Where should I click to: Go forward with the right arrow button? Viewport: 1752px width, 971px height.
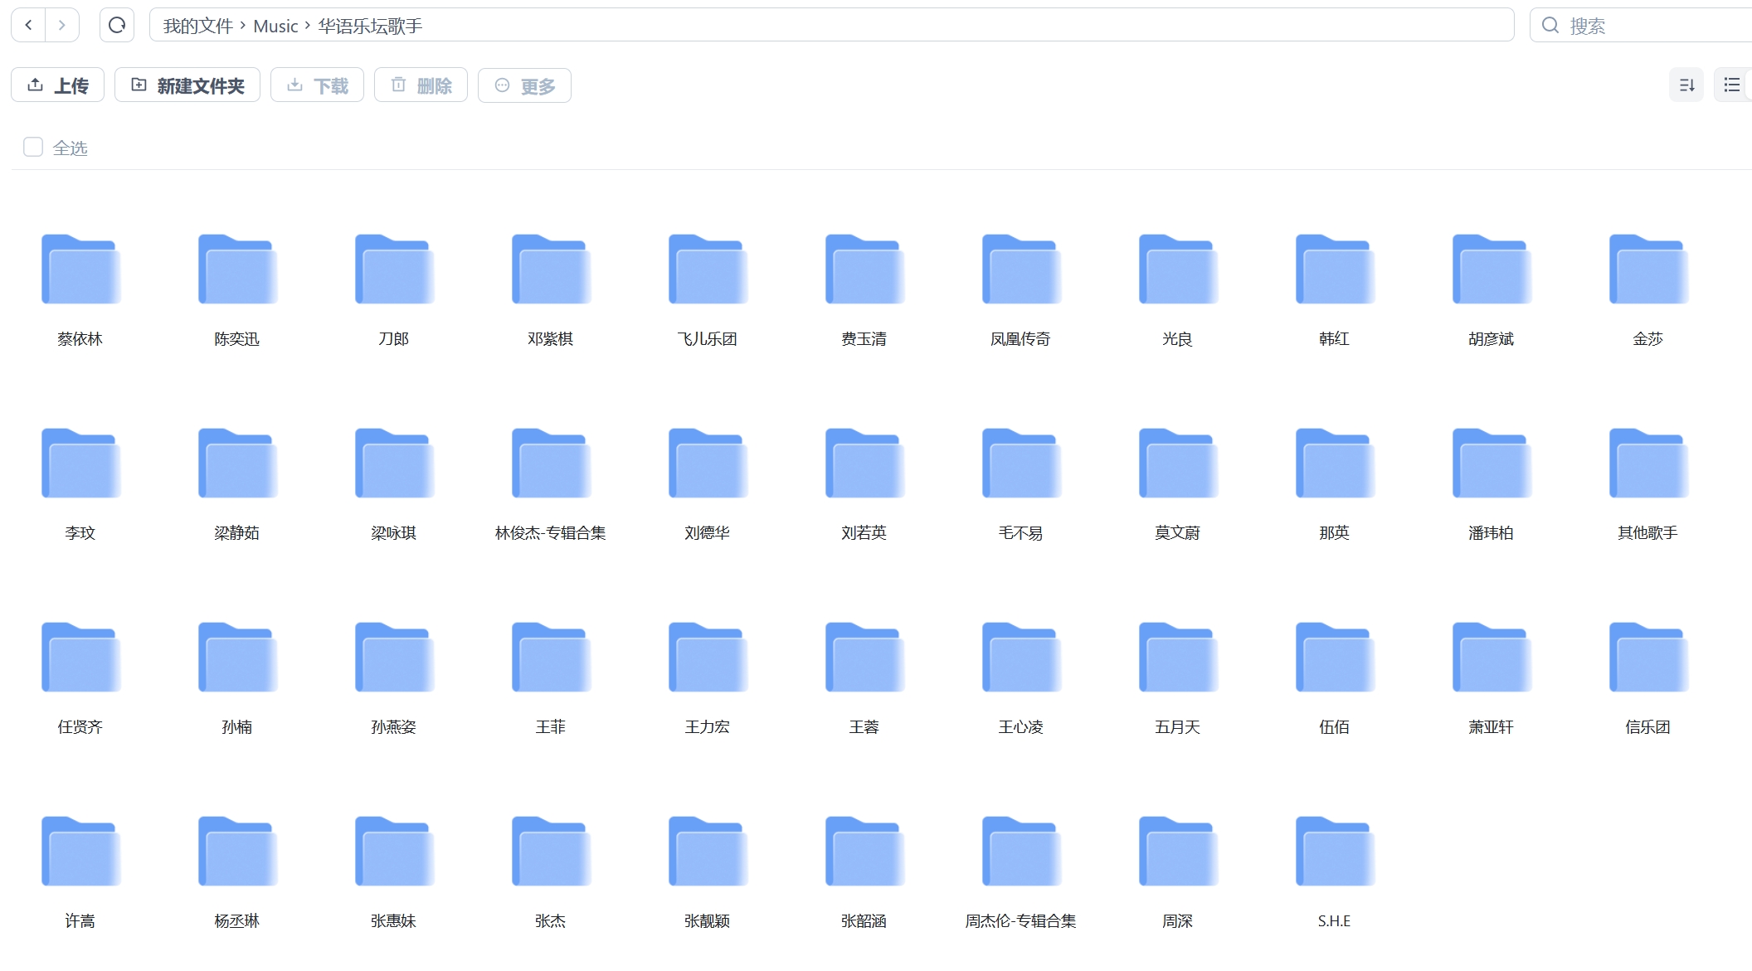pos(62,25)
